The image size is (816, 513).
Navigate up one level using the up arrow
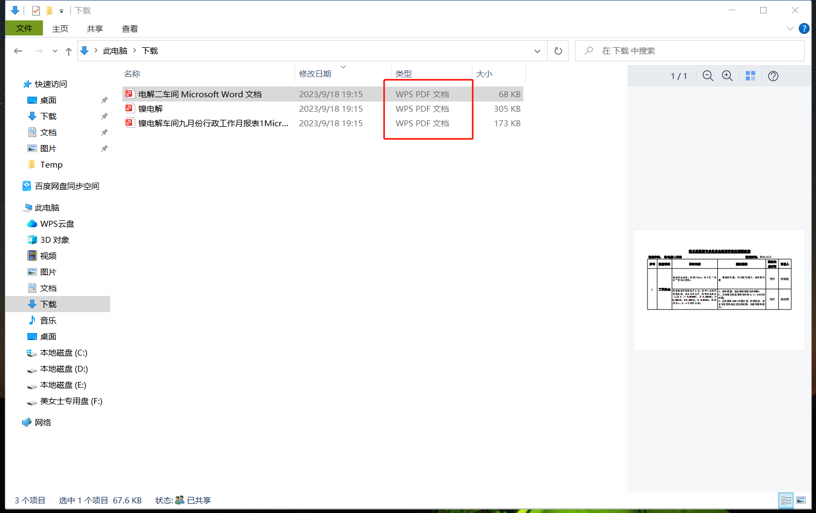coord(68,51)
